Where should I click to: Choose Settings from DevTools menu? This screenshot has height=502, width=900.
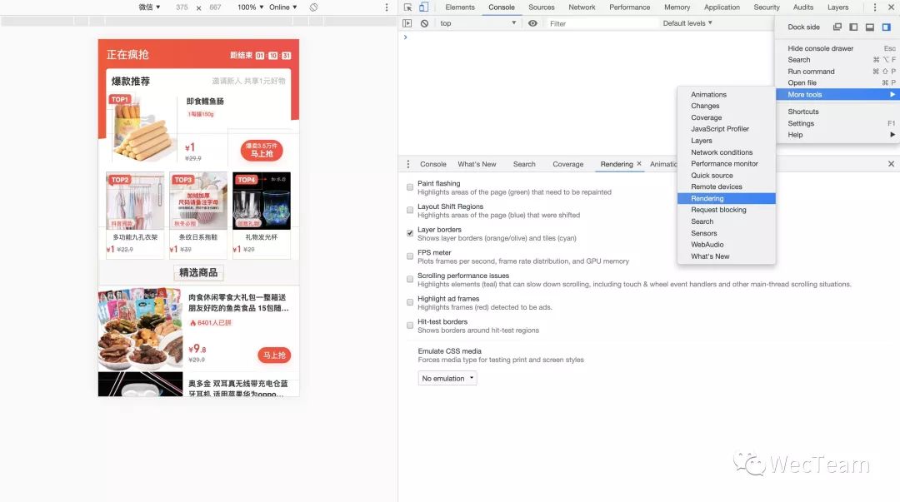[801, 123]
